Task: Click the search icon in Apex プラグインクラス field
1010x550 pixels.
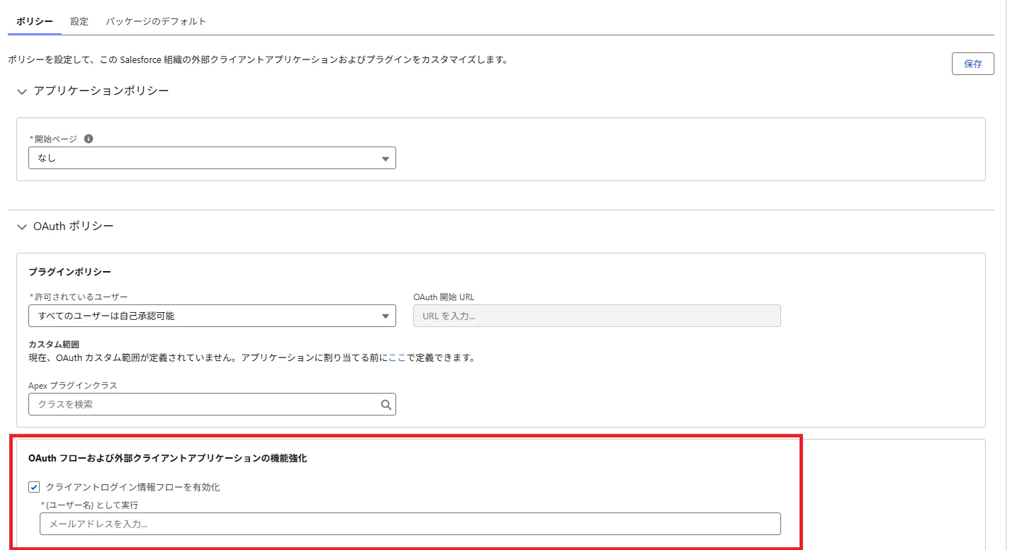Action: [386, 405]
